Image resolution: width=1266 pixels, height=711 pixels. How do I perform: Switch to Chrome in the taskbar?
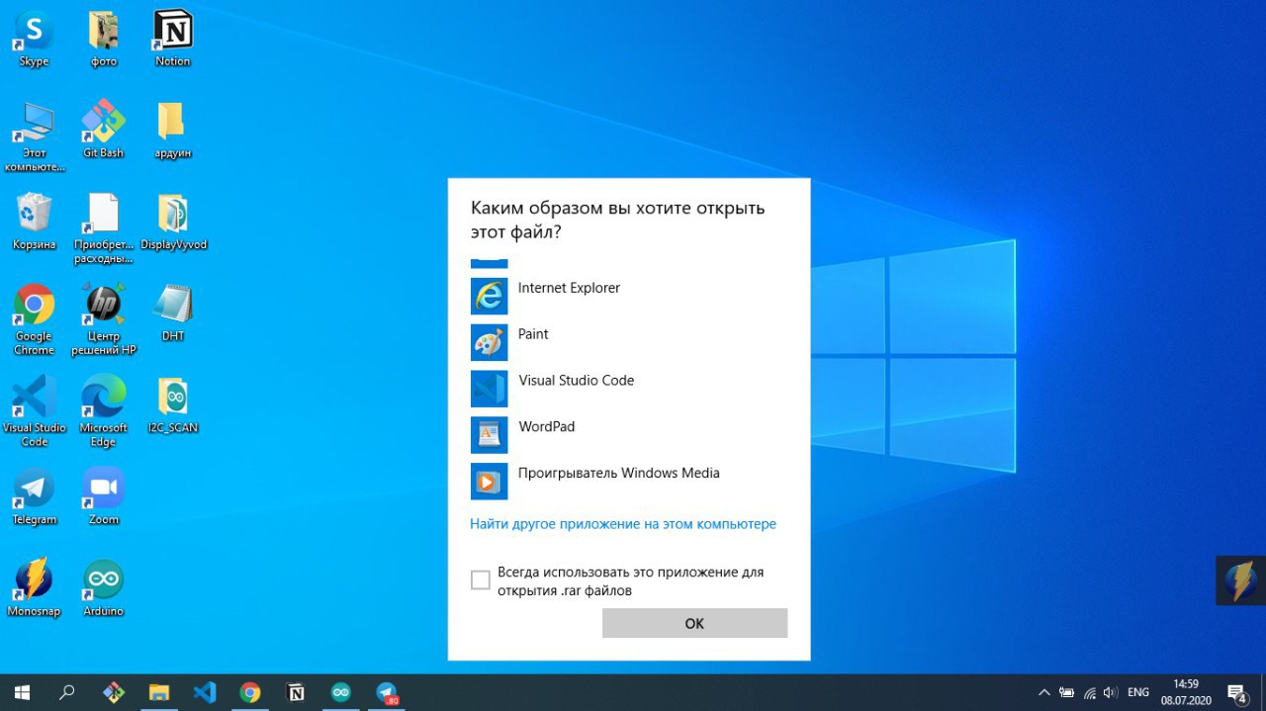250,692
